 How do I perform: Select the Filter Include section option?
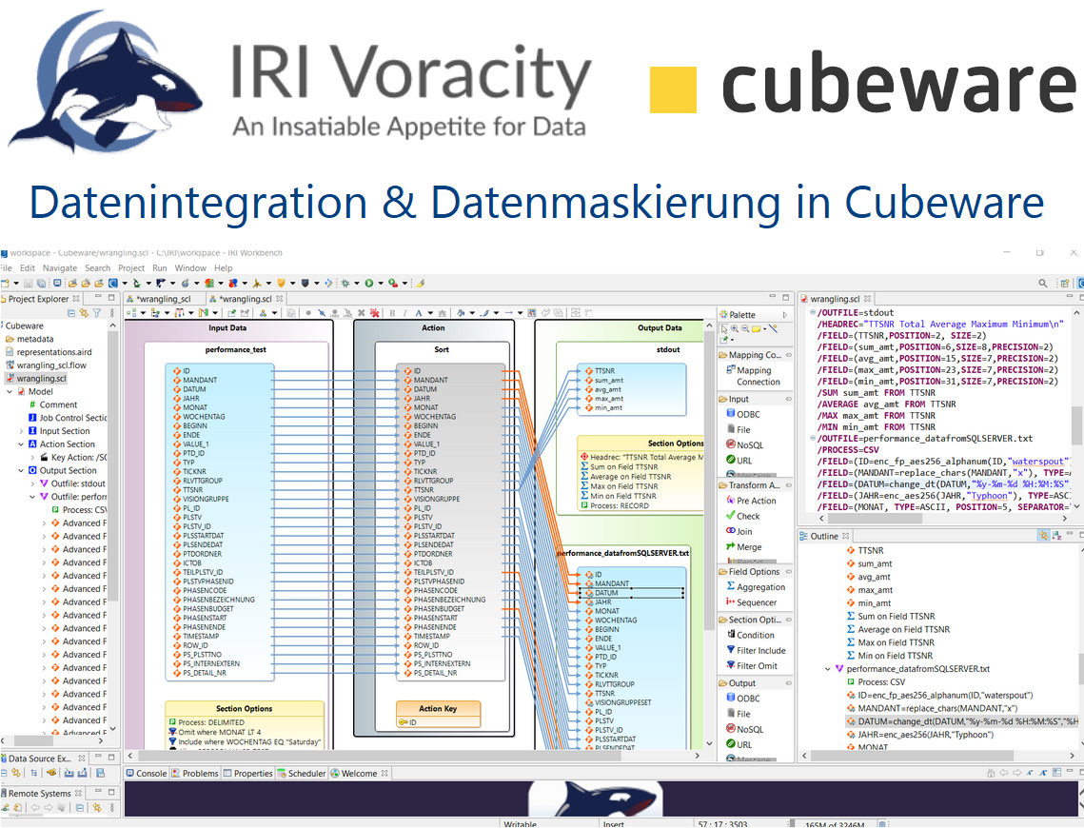coord(756,650)
